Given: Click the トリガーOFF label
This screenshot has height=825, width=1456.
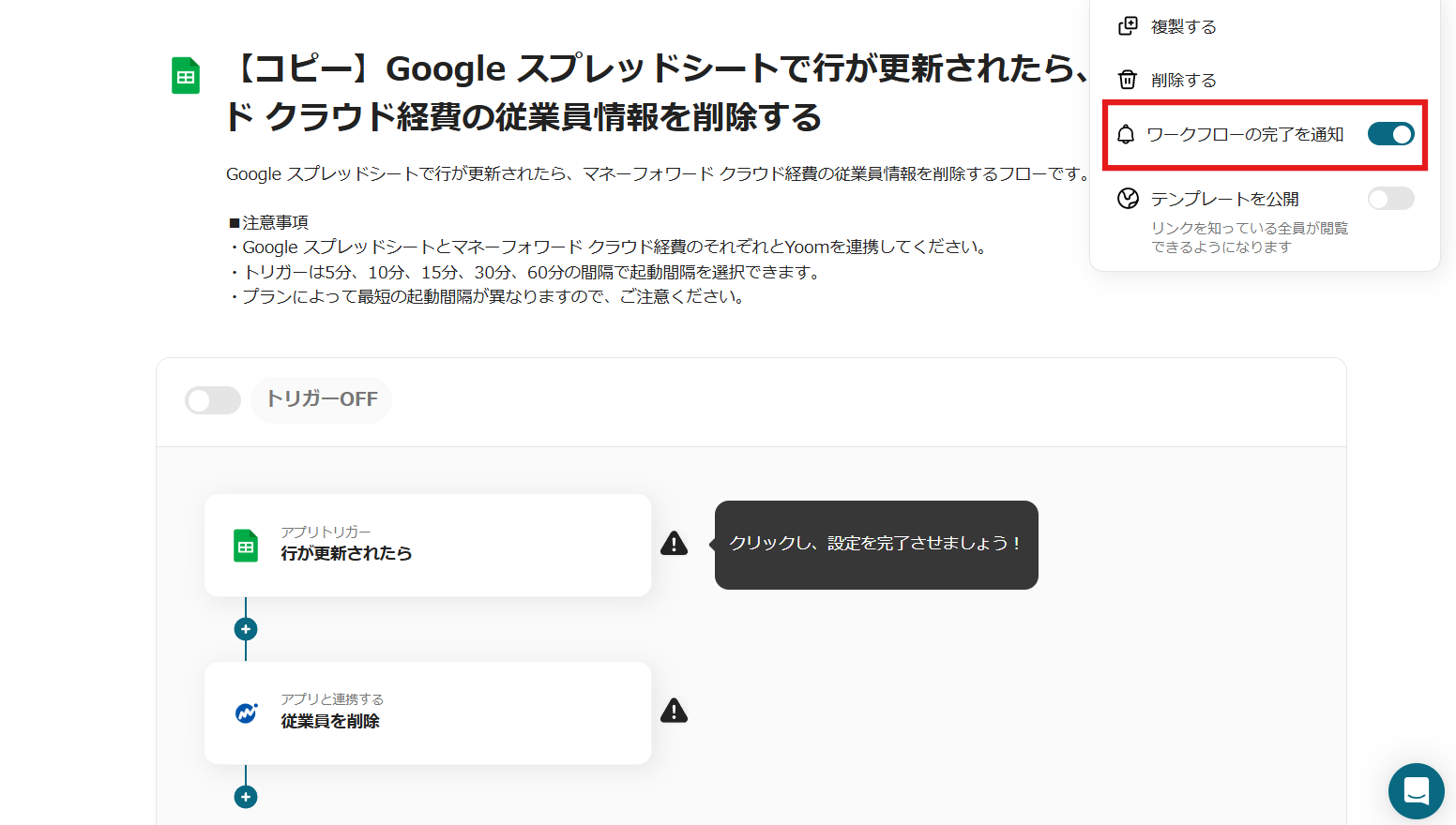Looking at the screenshot, I should [x=322, y=400].
